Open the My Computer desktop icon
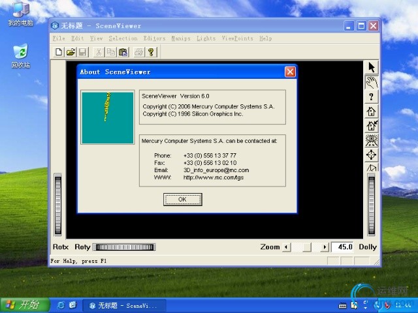 coord(21,14)
